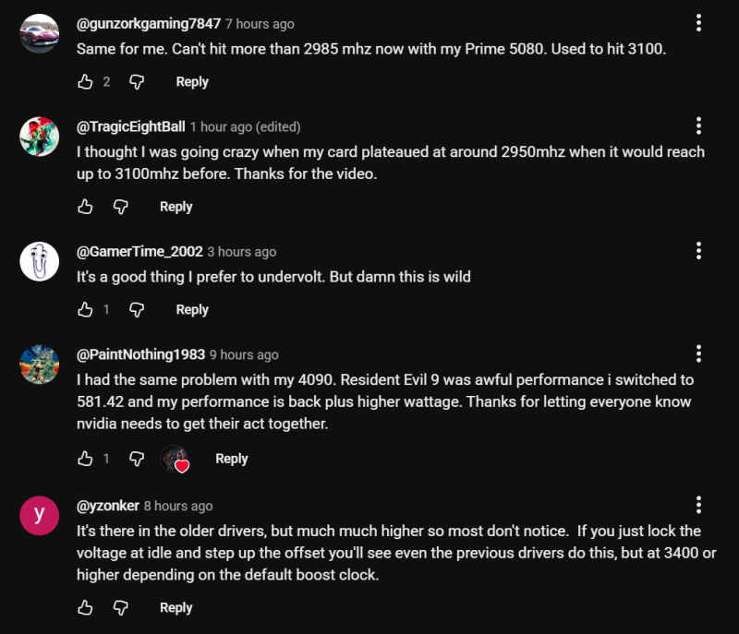Visit the @yzonker username link

pos(107,506)
